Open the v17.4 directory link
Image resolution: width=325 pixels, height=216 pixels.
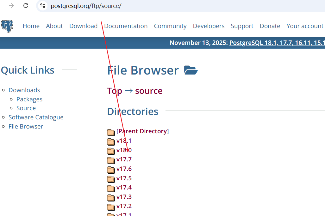pyautogui.click(x=124, y=188)
